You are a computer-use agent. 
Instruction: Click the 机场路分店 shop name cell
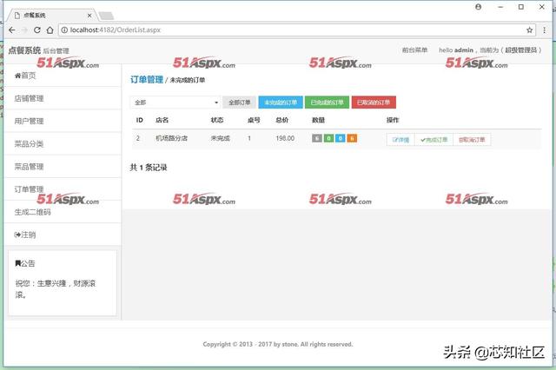pyautogui.click(x=172, y=138)
